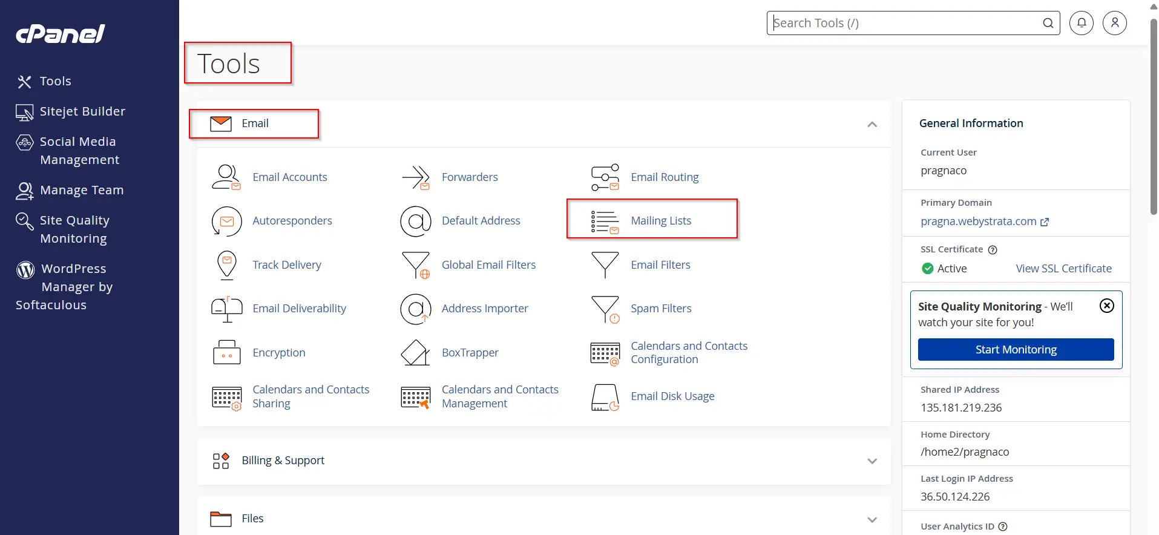Image resolution: width=1159 pixels, height=535 pixels.
Task: Click the search magnifier icon
Action: click(x=1048, y=23)
